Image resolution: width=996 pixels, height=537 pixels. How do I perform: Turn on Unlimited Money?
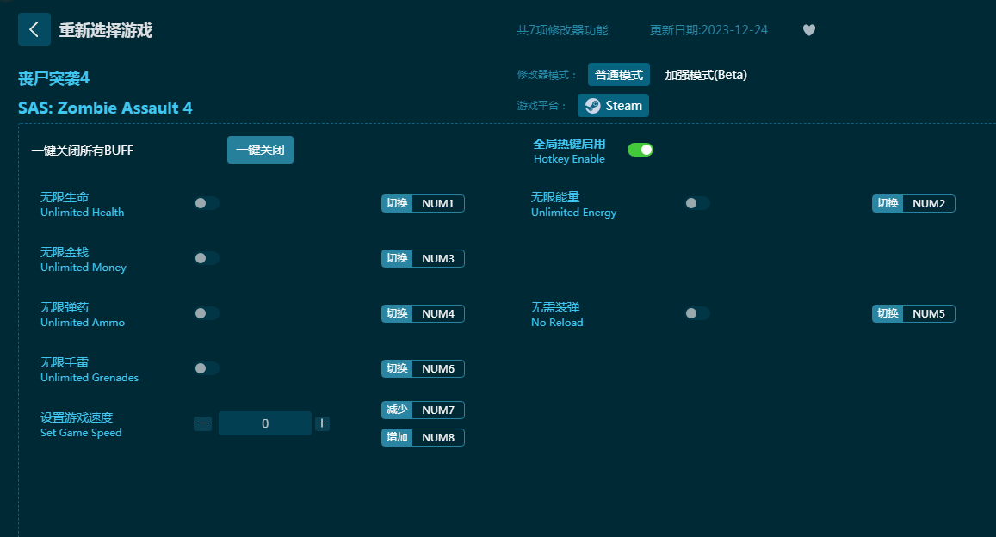[x=207, y=258]
